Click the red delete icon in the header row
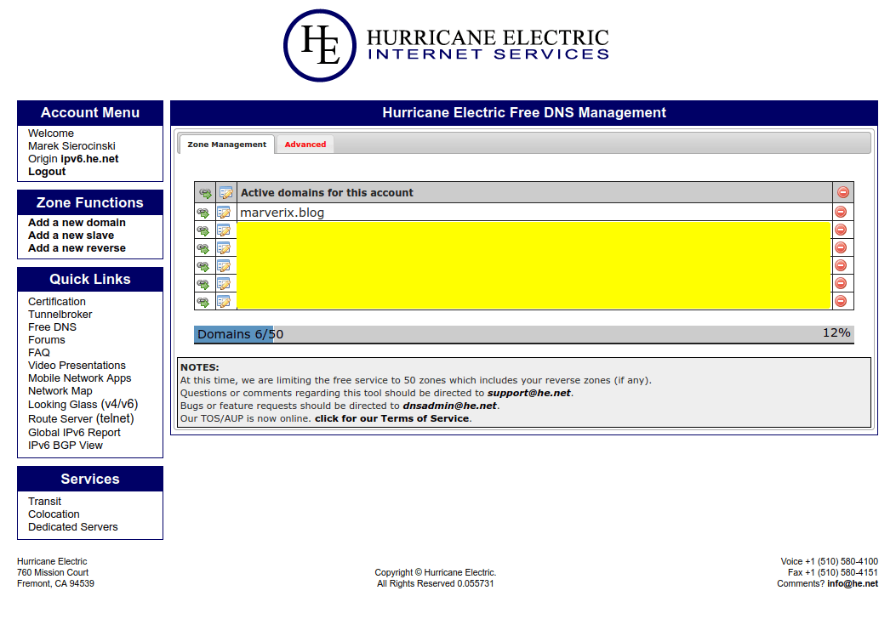Viewport: 896px width, 636px height. 843,192
